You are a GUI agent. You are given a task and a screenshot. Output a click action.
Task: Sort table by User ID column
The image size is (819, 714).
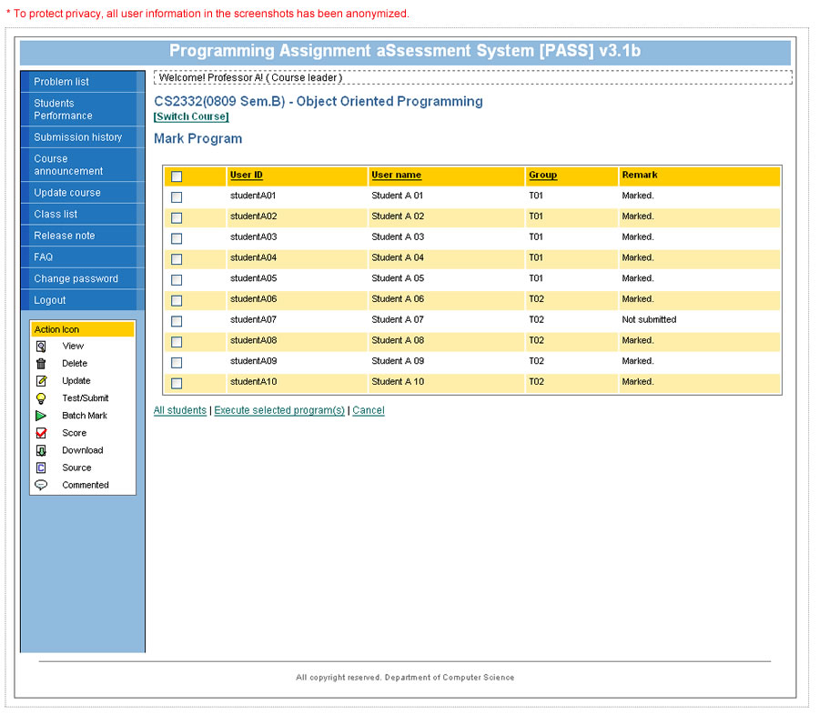tap(247, 175)
